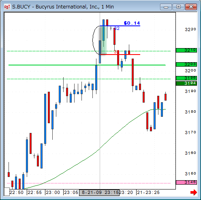The height and width of the screenshot is (200, 201).
Task: Click the $0.14 blue annotation text
Action: coord(132,23)
